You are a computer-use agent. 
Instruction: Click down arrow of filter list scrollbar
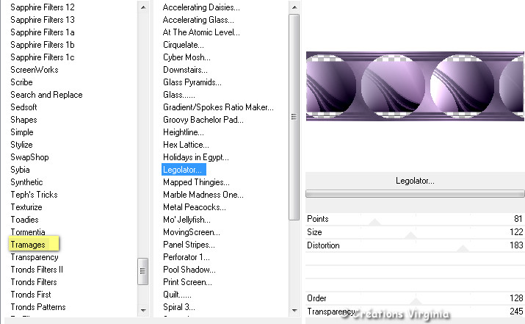tap(294, 311)
